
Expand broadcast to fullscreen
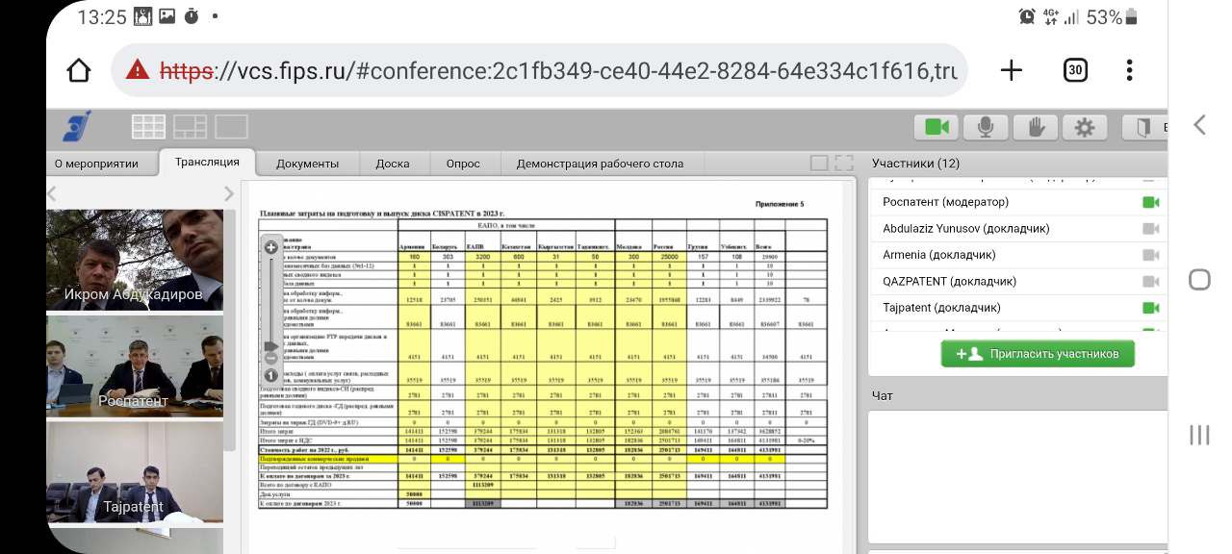coord(844,164)
